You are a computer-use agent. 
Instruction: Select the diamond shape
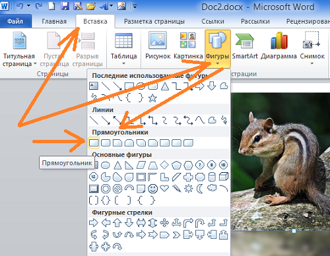(x=164, y=165)
